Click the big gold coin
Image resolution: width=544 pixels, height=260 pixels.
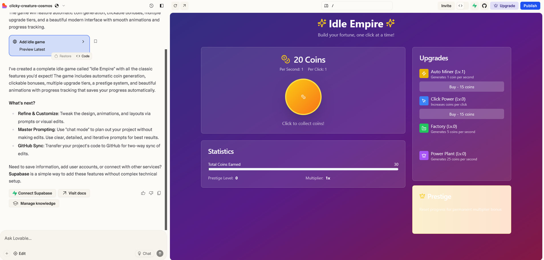tap(303, 97)
